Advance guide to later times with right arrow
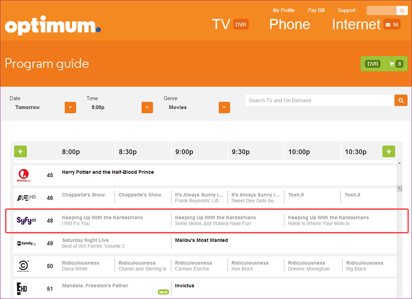This screenshot has width=412, height=299. [x=389, y=151]
